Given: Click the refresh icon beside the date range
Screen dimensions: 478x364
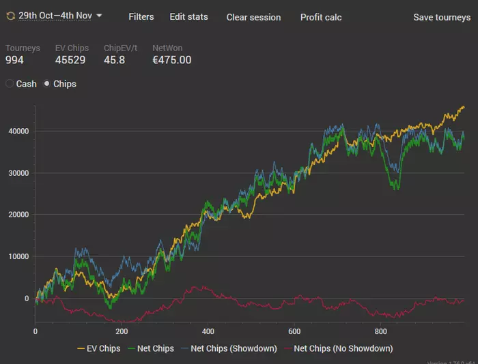Looking at the screenshot, I should pyautogui.click(x=10, y=16).
